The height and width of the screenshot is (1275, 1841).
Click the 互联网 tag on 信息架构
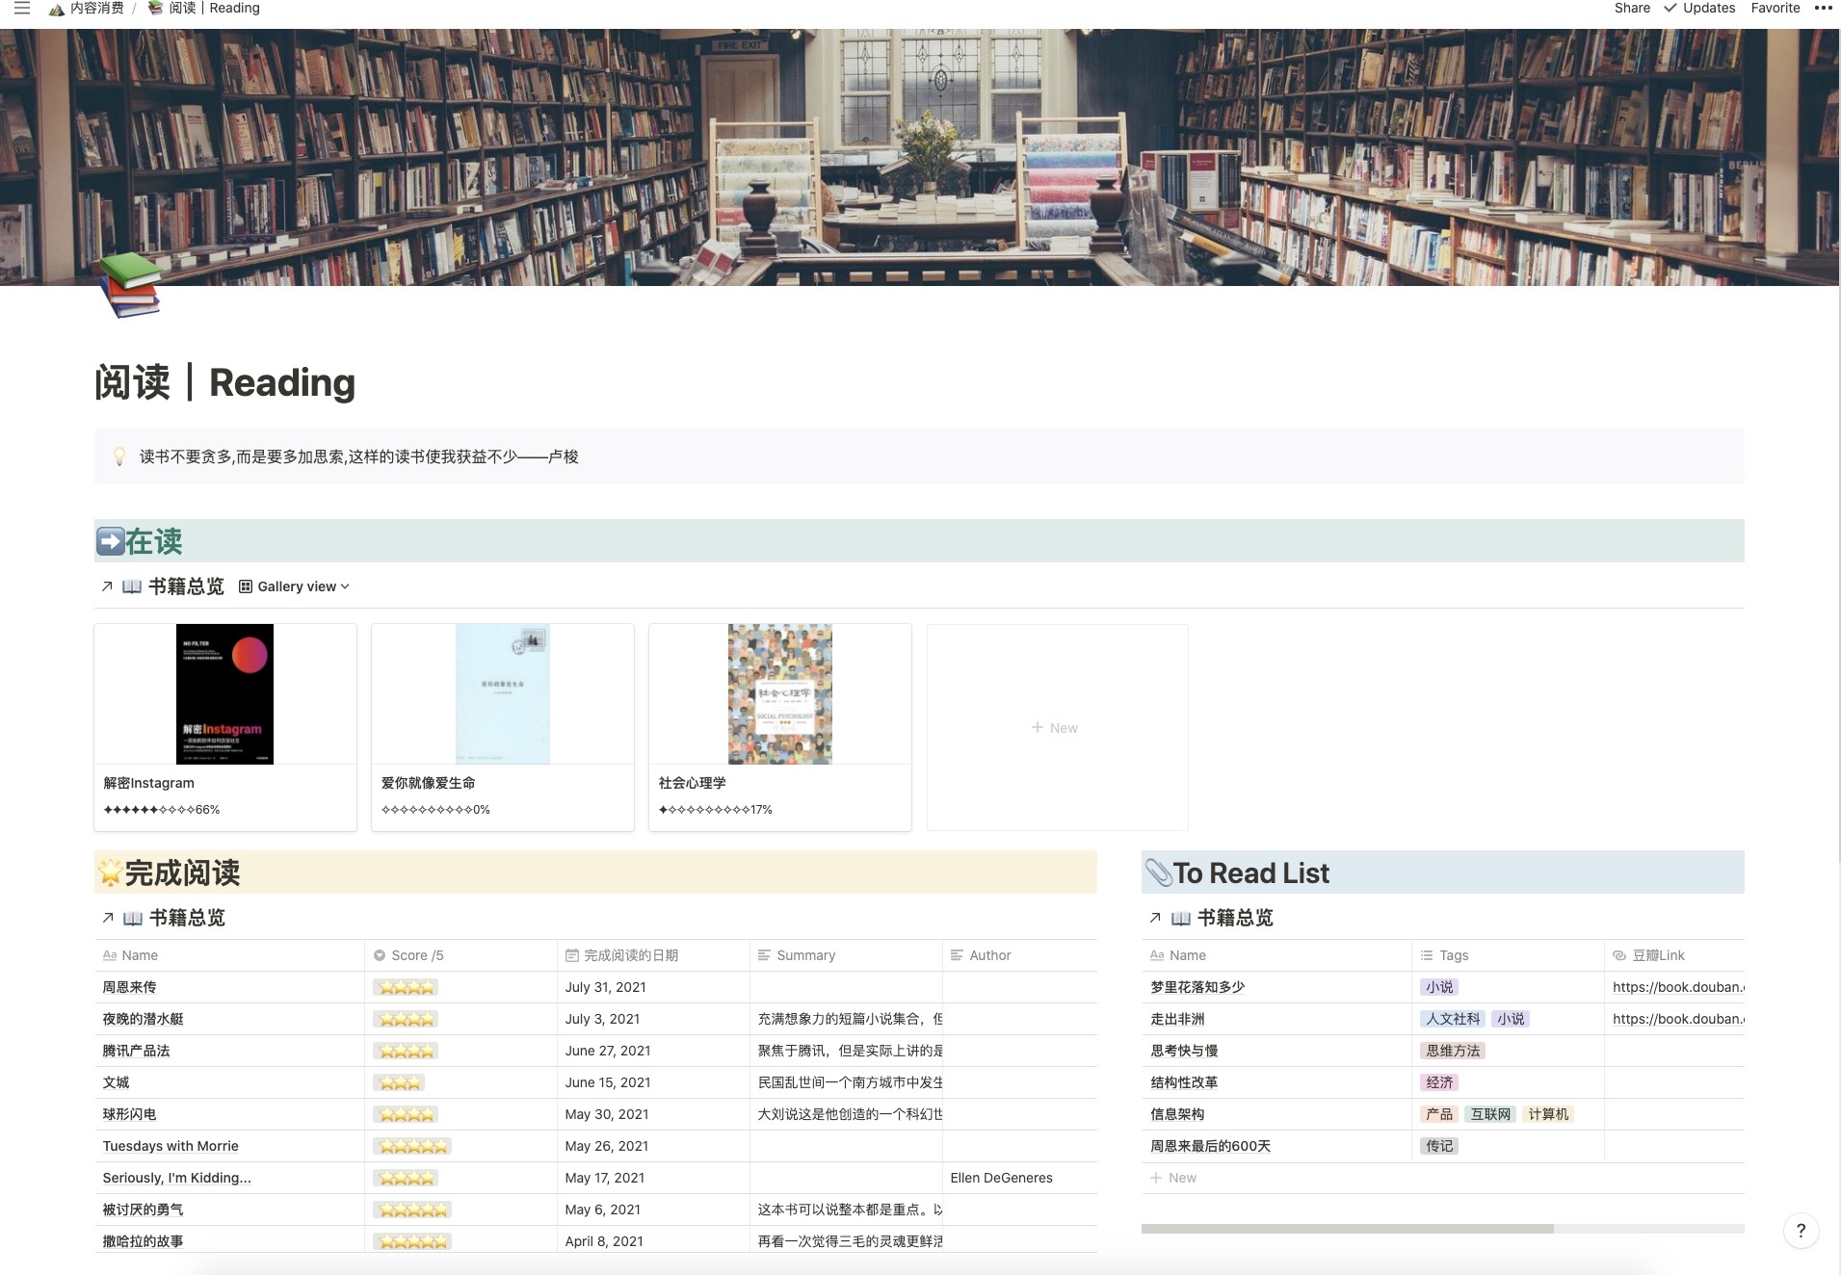[x=1490, y=1114]
